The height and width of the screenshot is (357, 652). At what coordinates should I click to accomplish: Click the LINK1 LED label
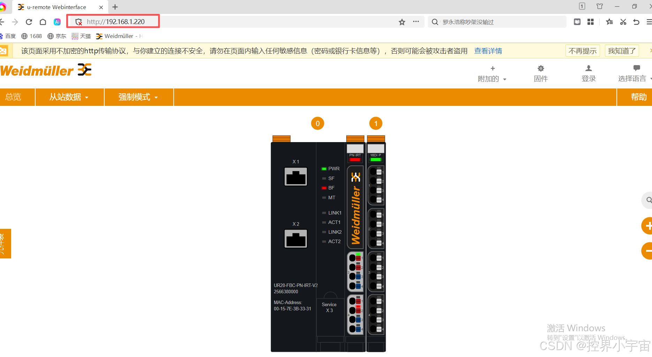[x=335, y=213]
